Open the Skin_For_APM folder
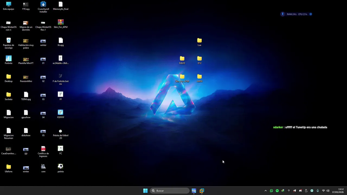 (182, 78)
